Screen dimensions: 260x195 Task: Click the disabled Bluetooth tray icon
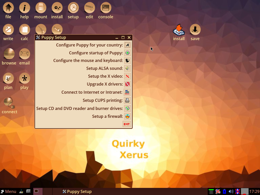(237, 192)
